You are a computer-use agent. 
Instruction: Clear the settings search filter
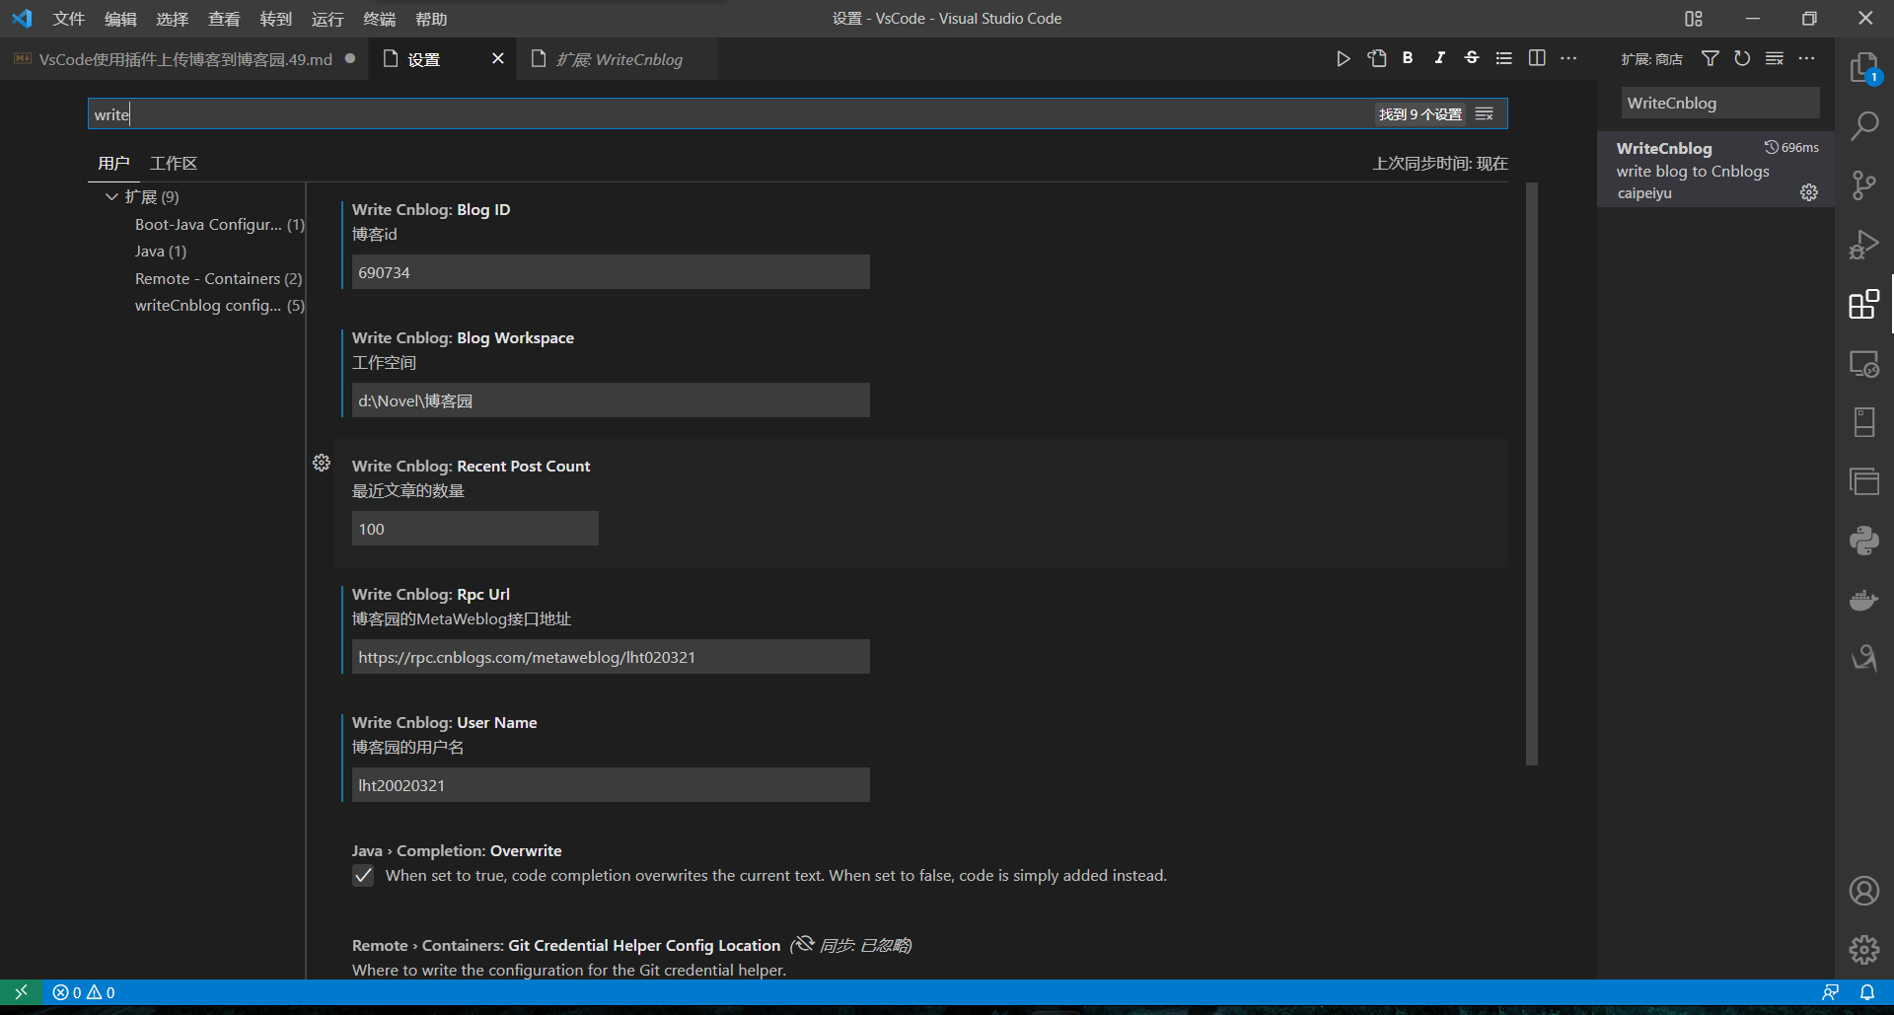pyautogui.click(x=1485, y=114)
